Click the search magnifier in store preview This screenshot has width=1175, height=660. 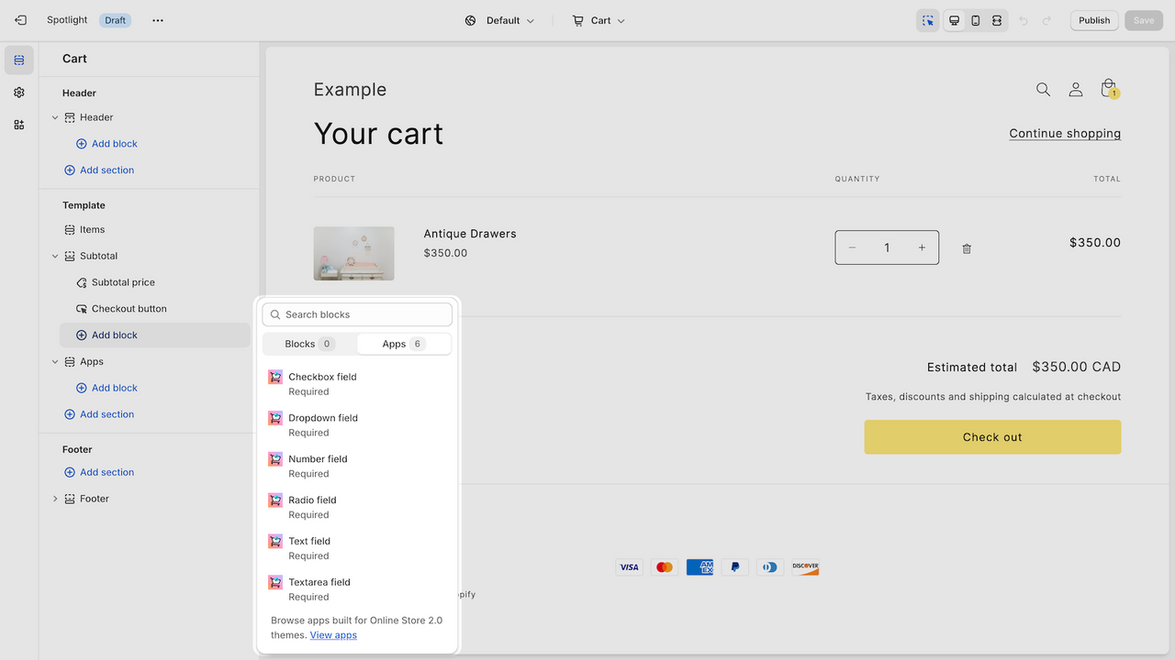(x=1043, y=89)
